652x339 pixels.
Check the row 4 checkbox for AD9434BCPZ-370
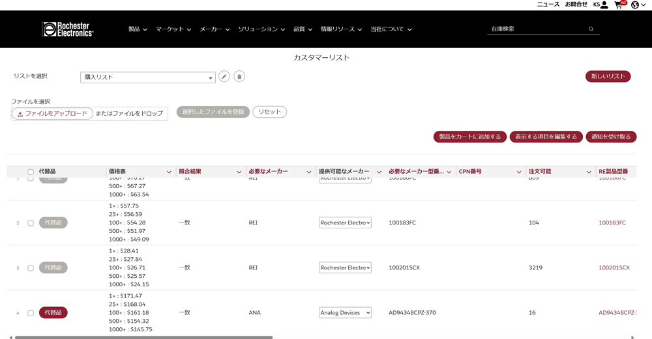[x=31, y=313]
